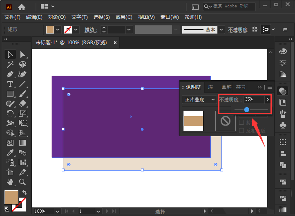Expand the opacity slider arrow next to 35%
Viewport: 295px width, 216px height.
268,99
